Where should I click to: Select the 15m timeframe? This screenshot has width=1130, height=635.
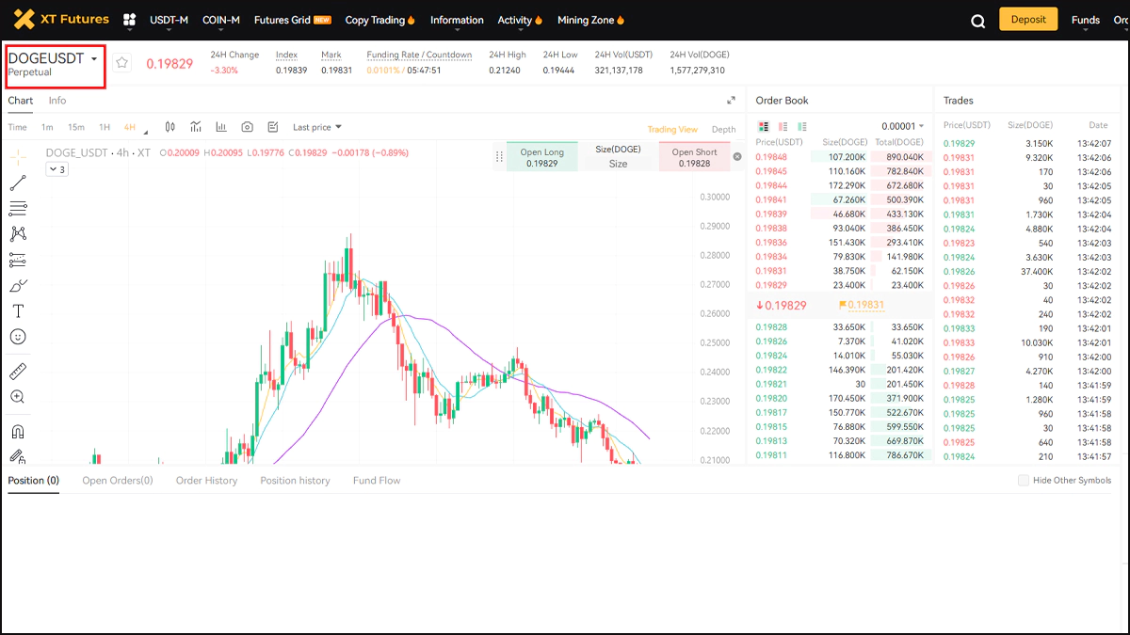tap(76, 127)
